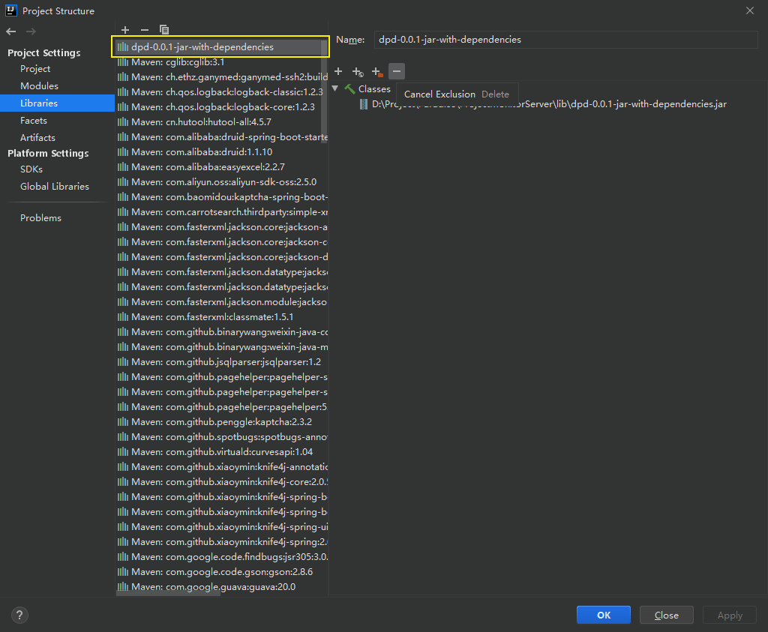Open the SDKs section
Viewport: 768px width, 632px height.
(31, 169)
